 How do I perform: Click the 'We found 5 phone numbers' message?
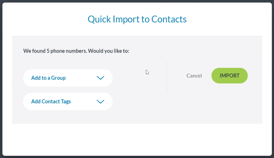76,51
